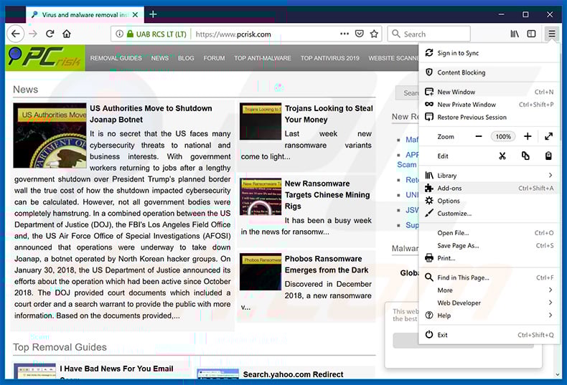The height and width of the screenshot is (385, 567).
Task: Enter full screen mode icon
Action: [548, 136]
